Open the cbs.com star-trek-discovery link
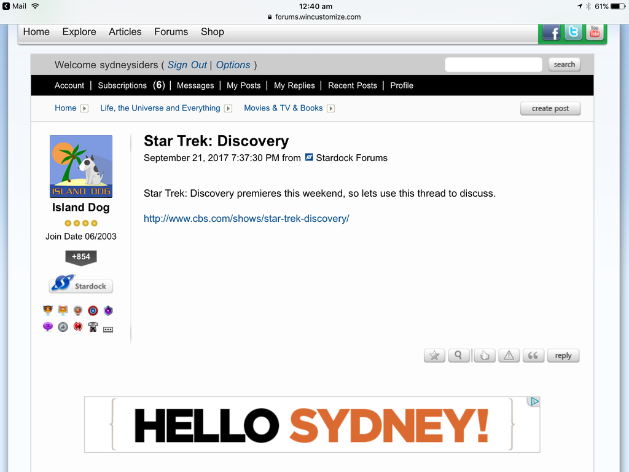 pyautogui.click(x=246, y=219)
